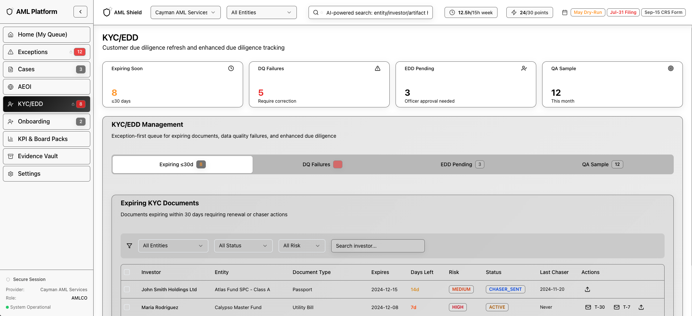Send T-7 chaser email to Maria Rodriguez
This screenshot has width=692, height=316.
pos(622,307)
